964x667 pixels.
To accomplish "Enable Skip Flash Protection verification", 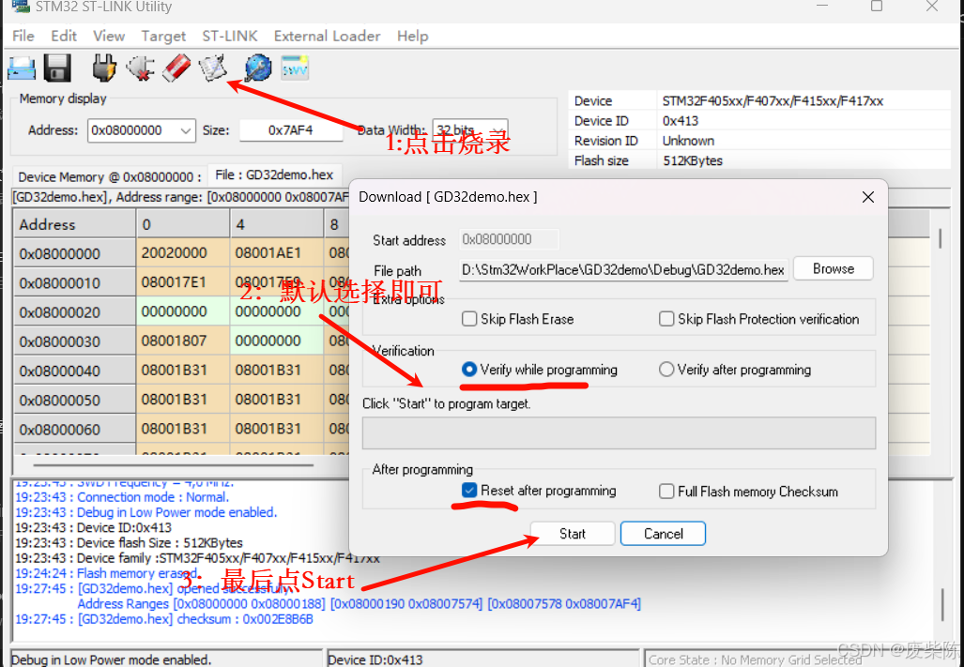I will [666, 319].
